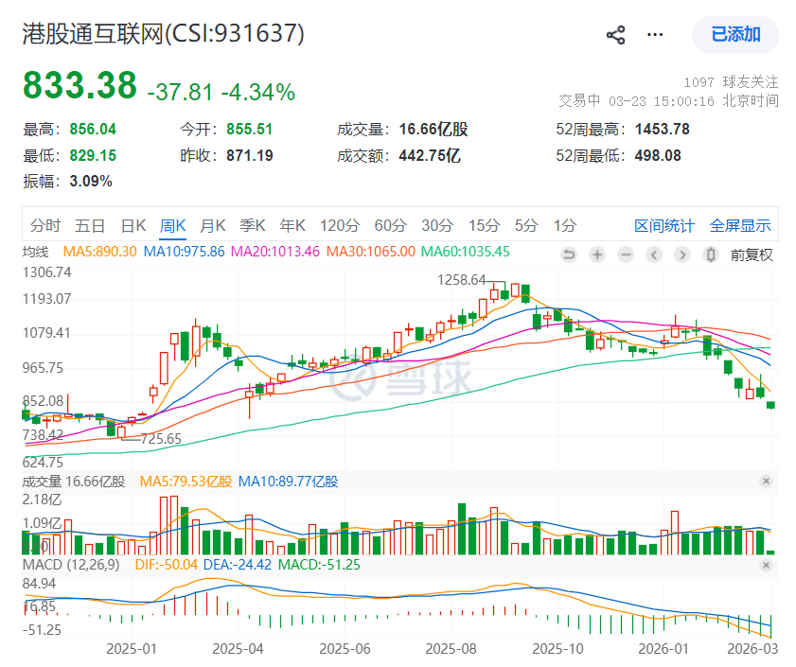
Task: Close the 成交量 volume panel
Action: (767, 481)
